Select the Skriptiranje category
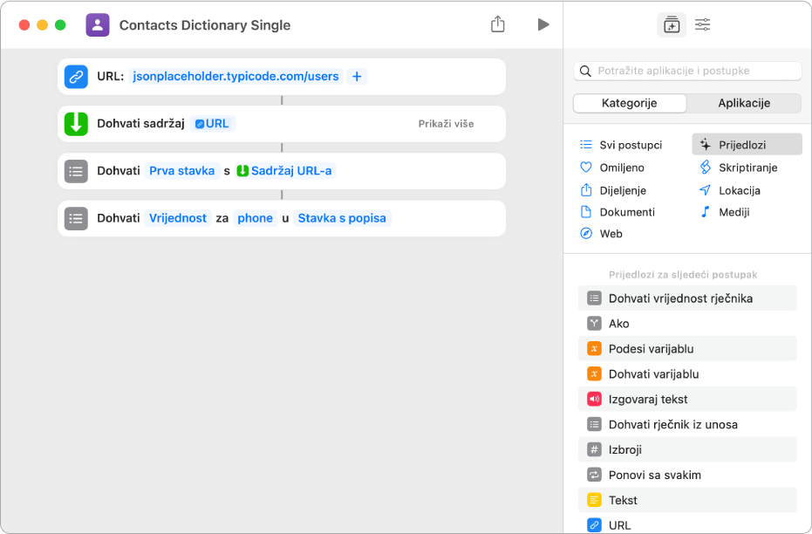This screenshot has width=812, height=534. tap(747, 168)
